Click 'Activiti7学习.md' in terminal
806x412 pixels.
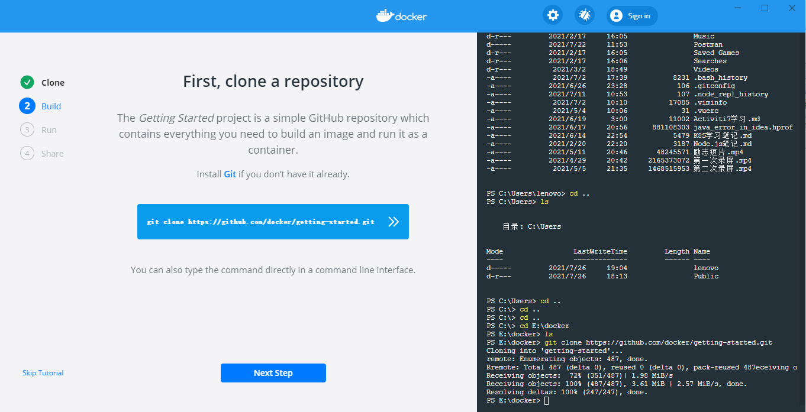tap(727, 119)
